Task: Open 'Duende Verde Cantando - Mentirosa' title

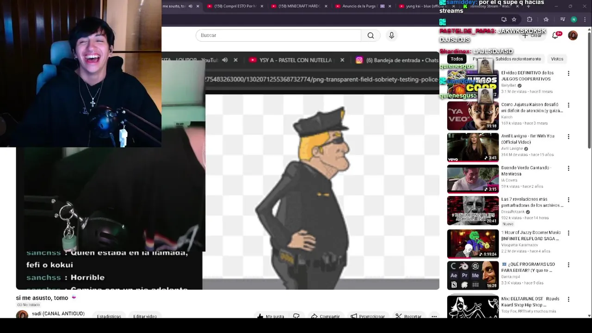Action: [525, 171]
